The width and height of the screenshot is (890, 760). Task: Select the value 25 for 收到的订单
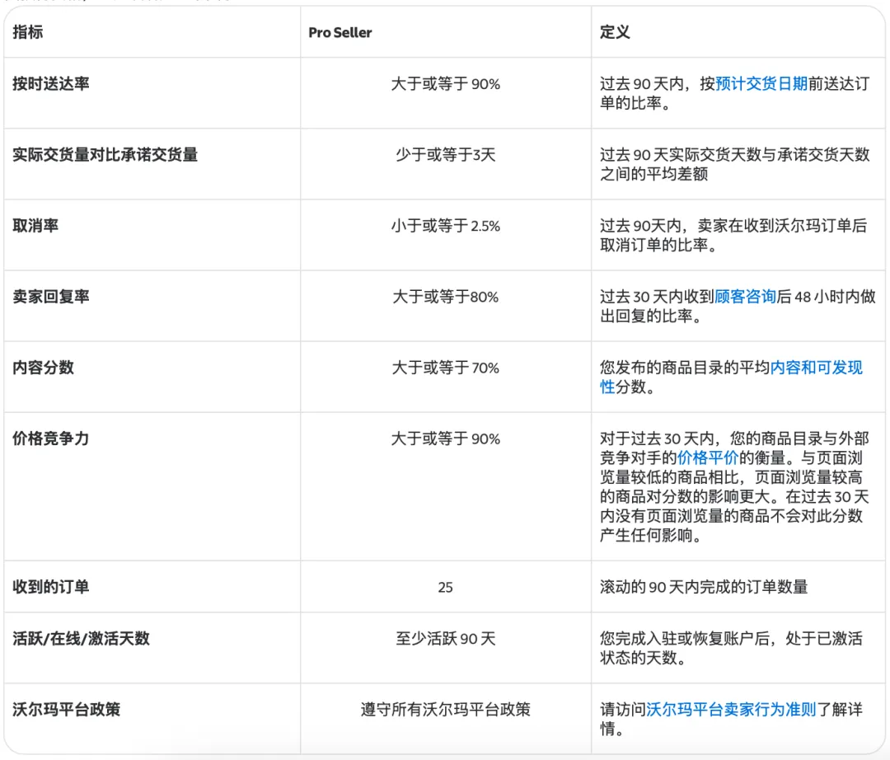pos(446,587)
